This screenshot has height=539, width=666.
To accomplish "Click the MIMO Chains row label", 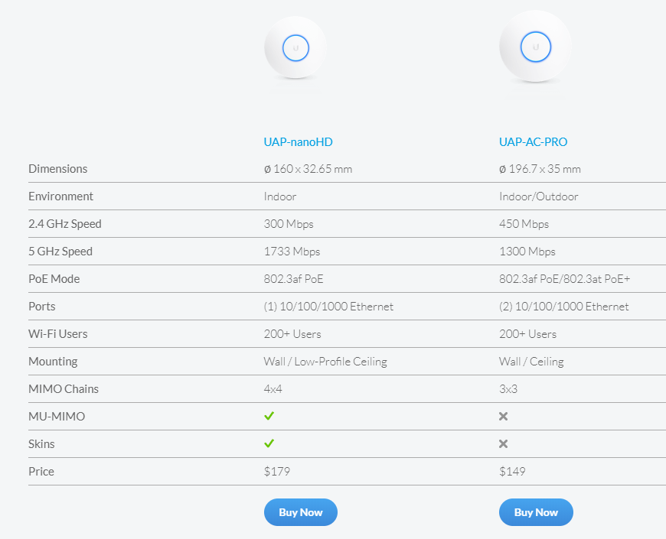I will coord(64,389).
